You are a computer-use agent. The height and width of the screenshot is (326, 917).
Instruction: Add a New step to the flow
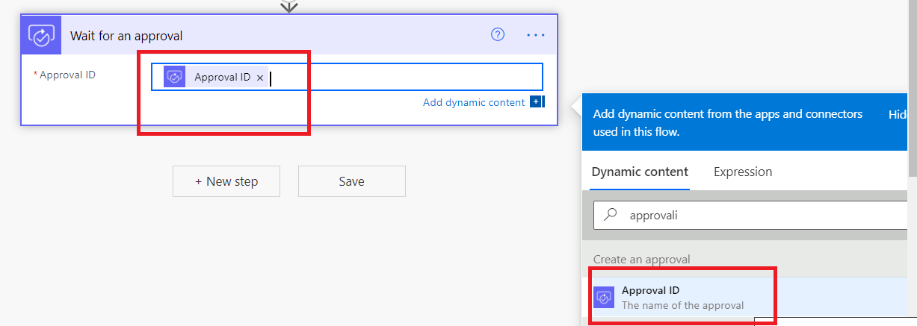[226, 181]
